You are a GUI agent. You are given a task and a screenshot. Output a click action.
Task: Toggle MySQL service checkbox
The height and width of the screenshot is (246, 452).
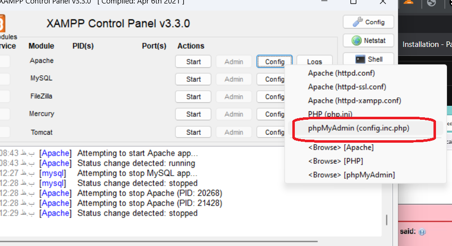tap(5, 79)
